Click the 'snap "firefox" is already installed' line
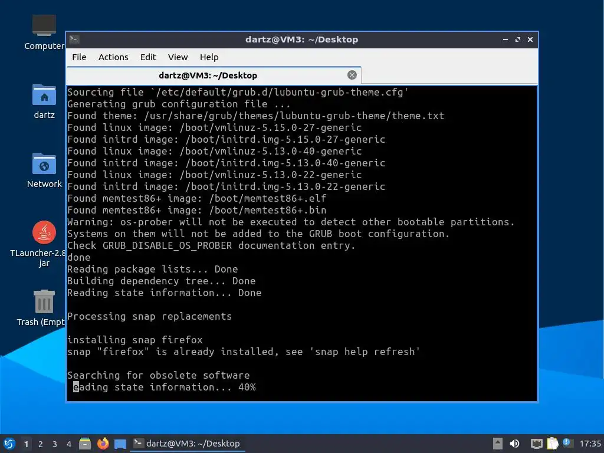Image resolution: width=604 pixels, height=453 pixels. pyautogui.click(x=244, y=352)
